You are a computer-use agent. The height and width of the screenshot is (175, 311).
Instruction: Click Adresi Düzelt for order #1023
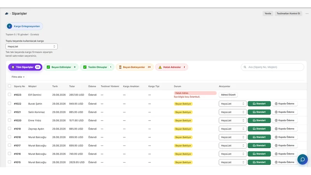point(228,94)
